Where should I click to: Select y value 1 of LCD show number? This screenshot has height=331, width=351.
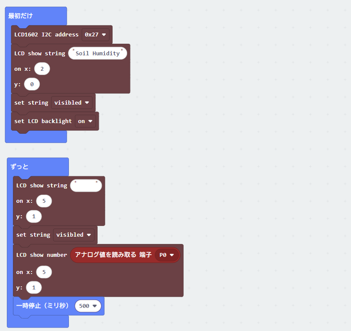coord(34,288)
